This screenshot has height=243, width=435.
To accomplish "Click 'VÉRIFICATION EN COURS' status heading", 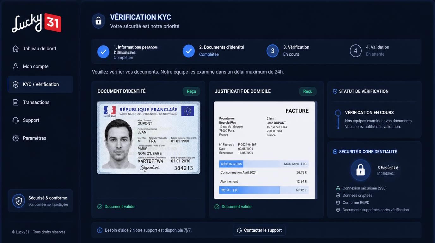I will [x=369, y=113].
